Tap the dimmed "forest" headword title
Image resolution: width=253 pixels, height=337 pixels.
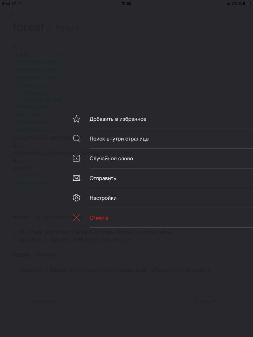29,27
